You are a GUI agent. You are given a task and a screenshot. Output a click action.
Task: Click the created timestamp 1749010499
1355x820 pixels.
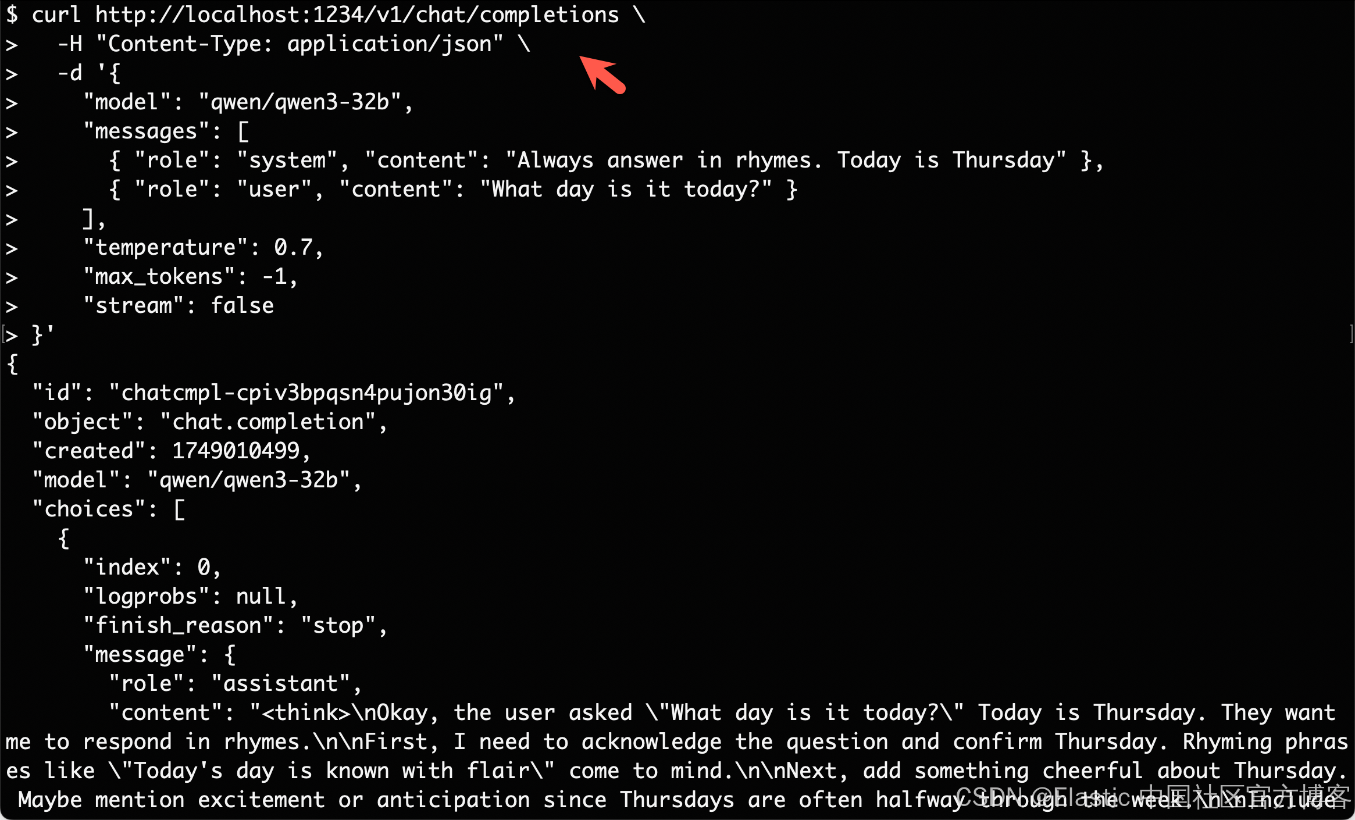(236, 451)
